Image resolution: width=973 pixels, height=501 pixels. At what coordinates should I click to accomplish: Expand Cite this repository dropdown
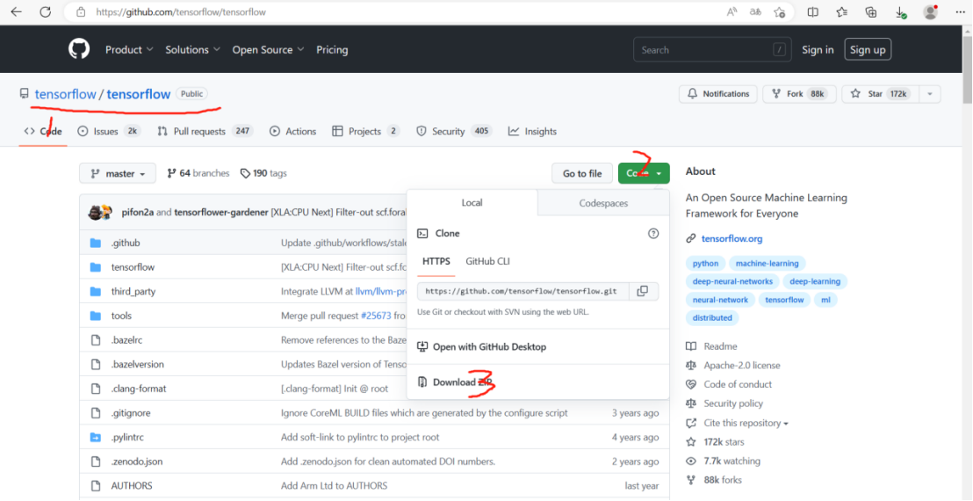(x=746, y=423)
